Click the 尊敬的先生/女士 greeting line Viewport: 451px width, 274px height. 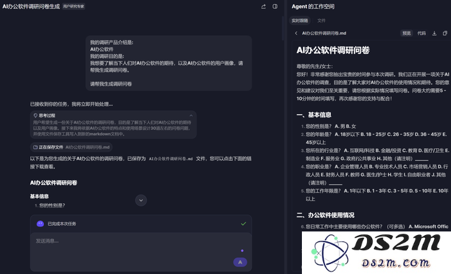314,66
